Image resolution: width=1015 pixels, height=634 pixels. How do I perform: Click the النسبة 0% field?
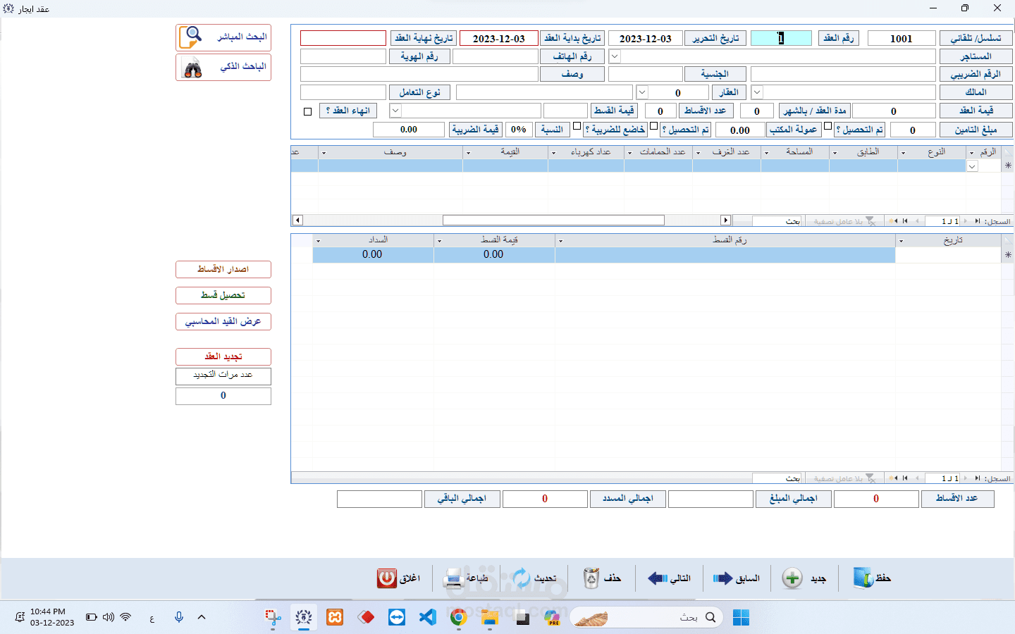(x=519, y=130)
